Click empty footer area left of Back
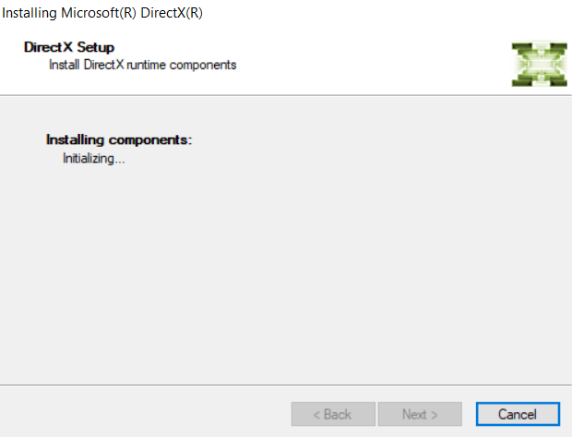 [138, 414]
